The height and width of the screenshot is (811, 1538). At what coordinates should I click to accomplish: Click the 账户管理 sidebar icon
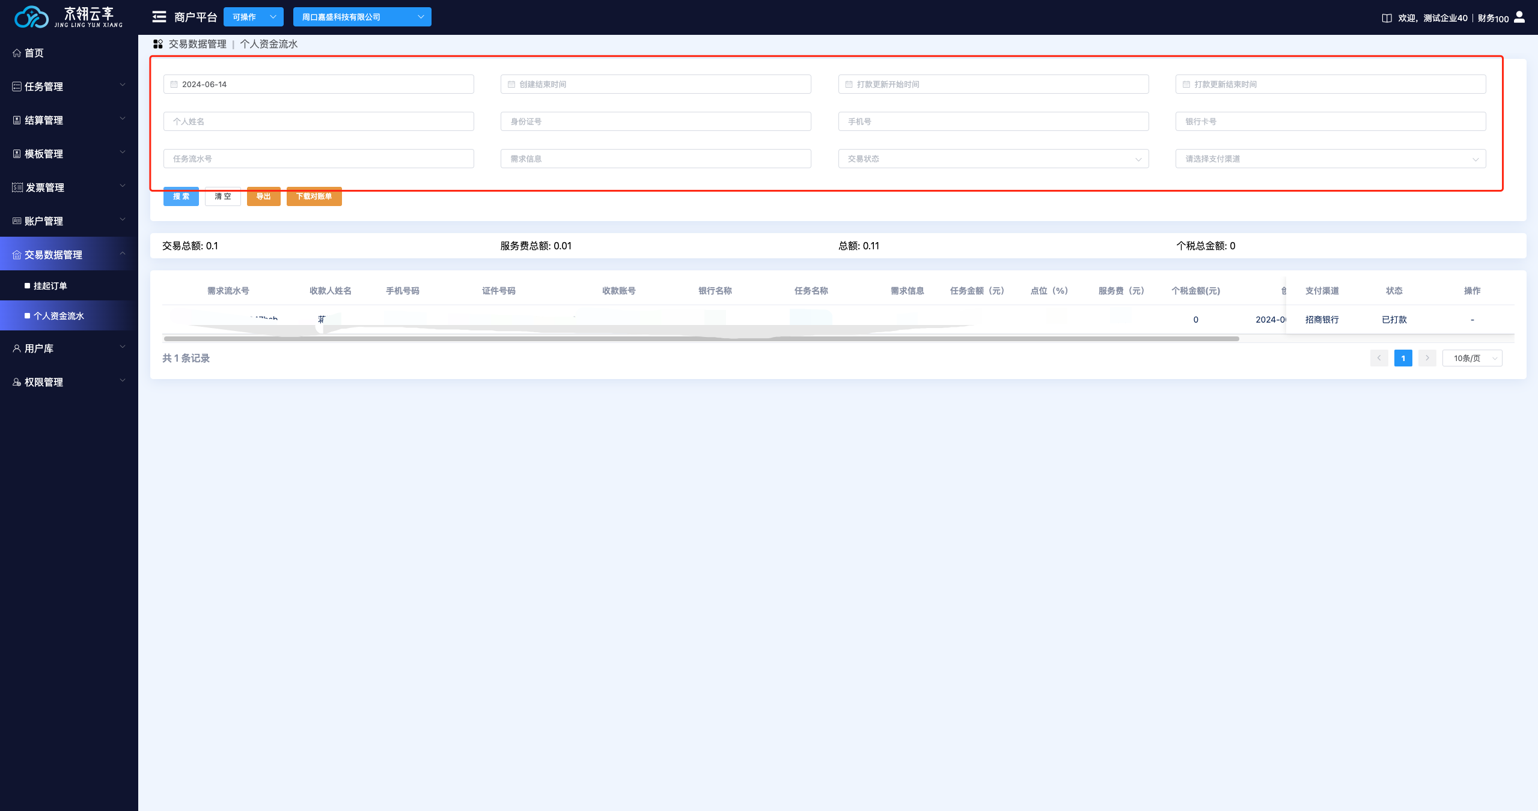coord(17,221)
